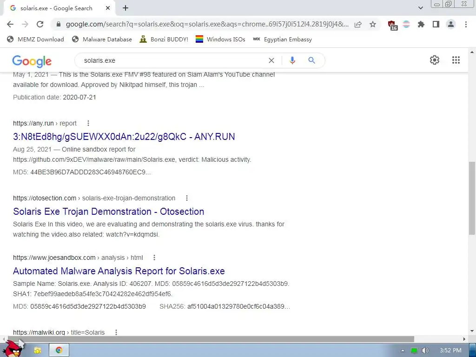Click the joesandbox.com result URL

tap(78, 258)
